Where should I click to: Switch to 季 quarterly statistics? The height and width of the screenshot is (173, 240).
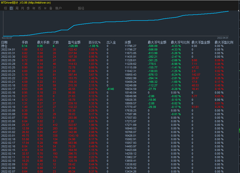tap(28, 8)
